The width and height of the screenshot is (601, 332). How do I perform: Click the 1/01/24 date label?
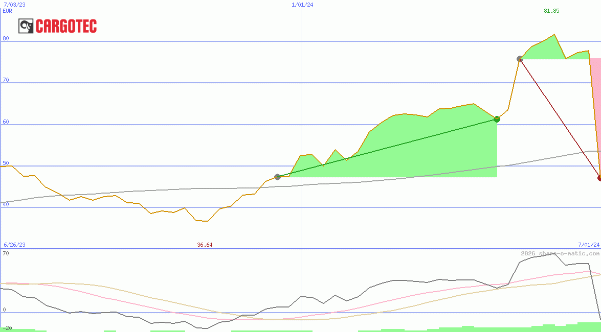click(x=302, y=5)
